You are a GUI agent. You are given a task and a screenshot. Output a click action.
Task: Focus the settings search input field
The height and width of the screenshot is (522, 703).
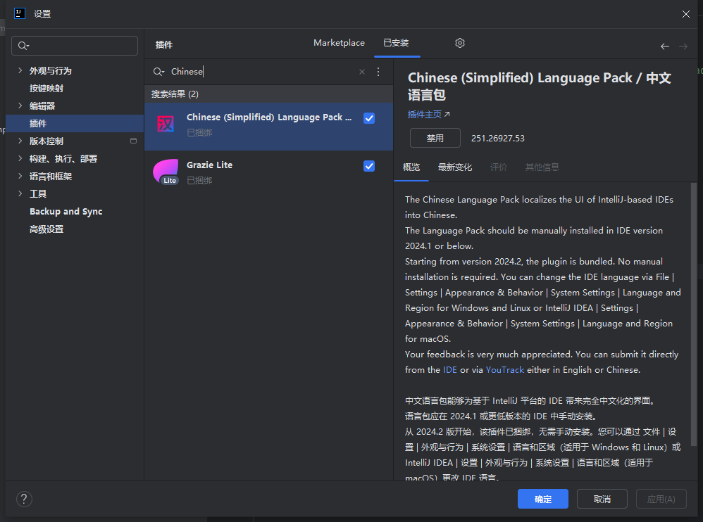pyautogui.click(x=75, y=46)
